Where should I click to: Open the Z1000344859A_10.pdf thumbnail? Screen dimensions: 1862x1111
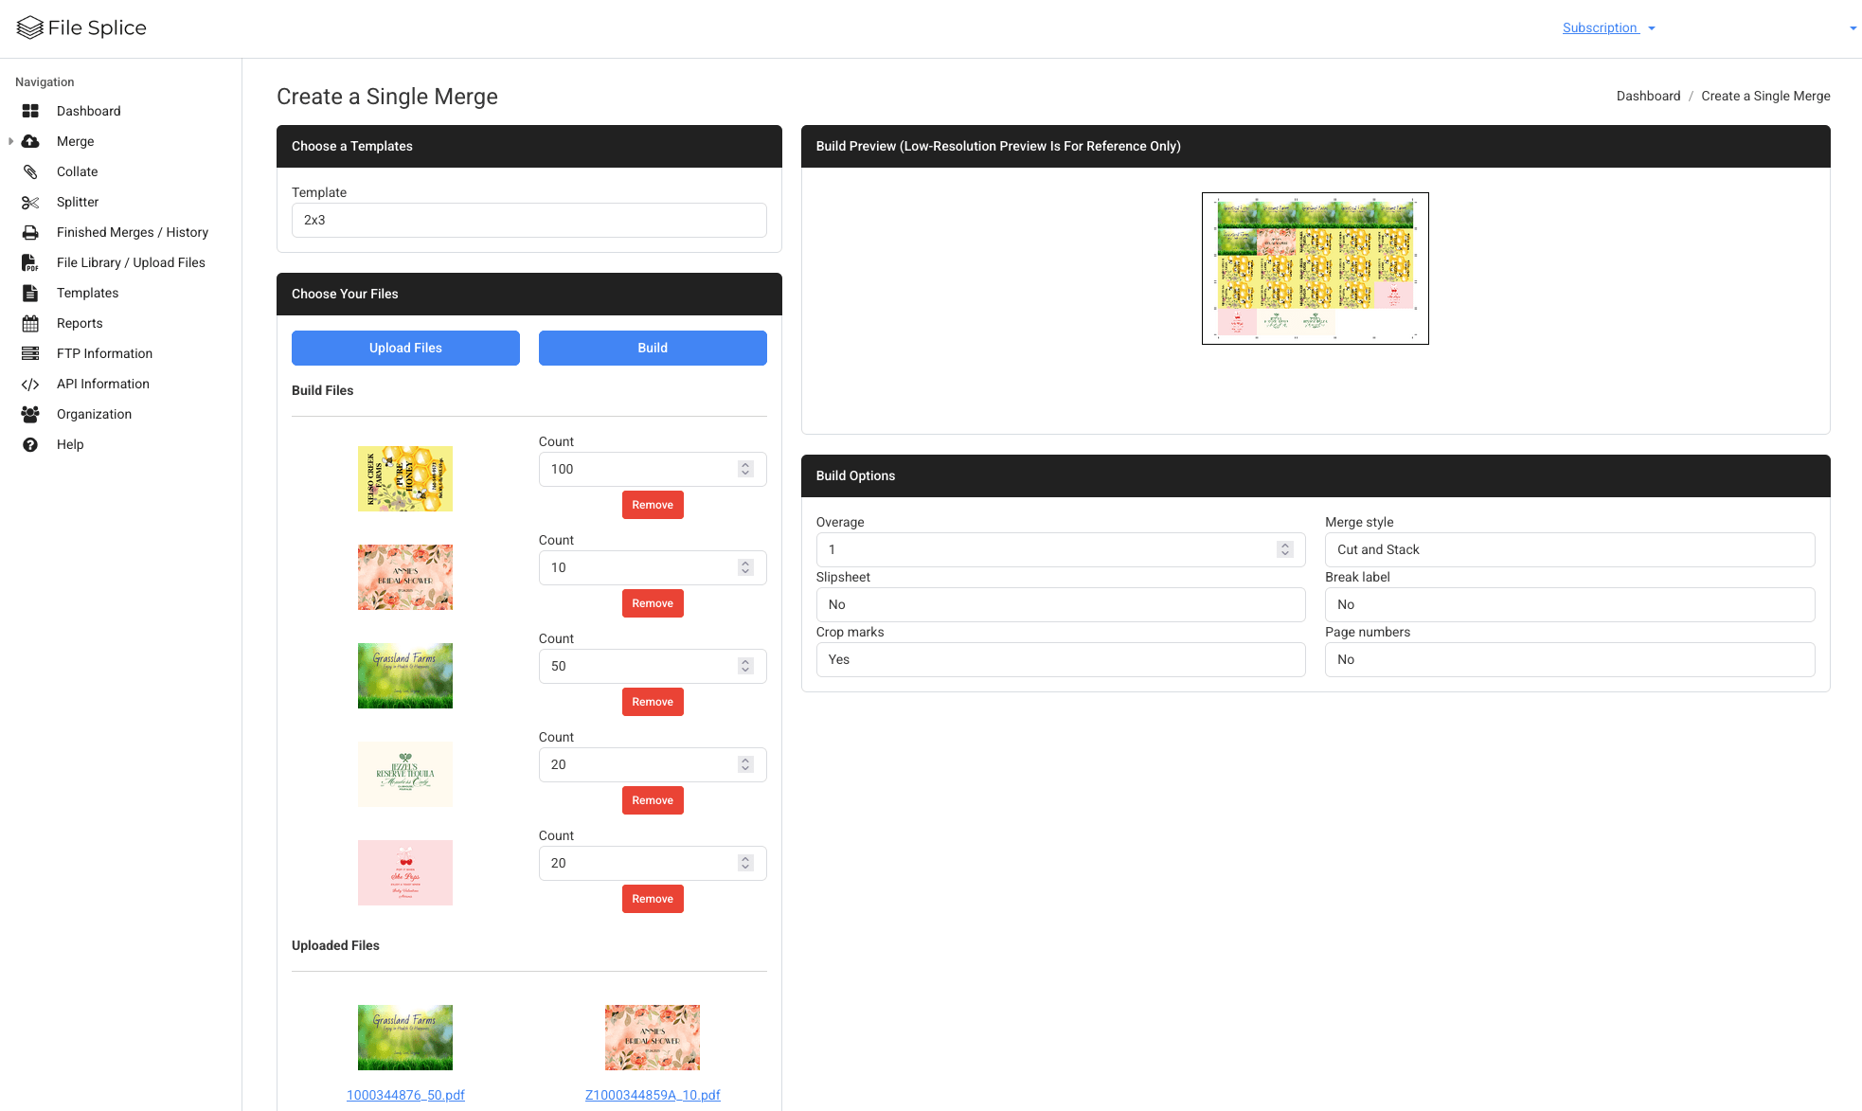pyautogui.click(x=652, y=1037)
